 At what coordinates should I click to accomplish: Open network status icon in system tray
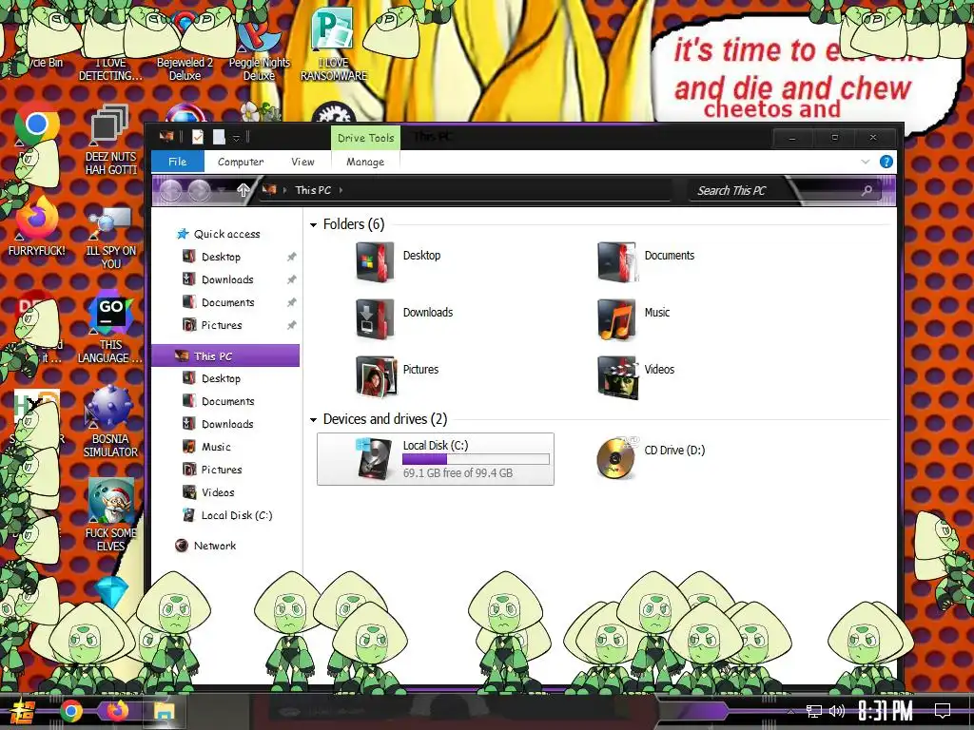point(814,711)
